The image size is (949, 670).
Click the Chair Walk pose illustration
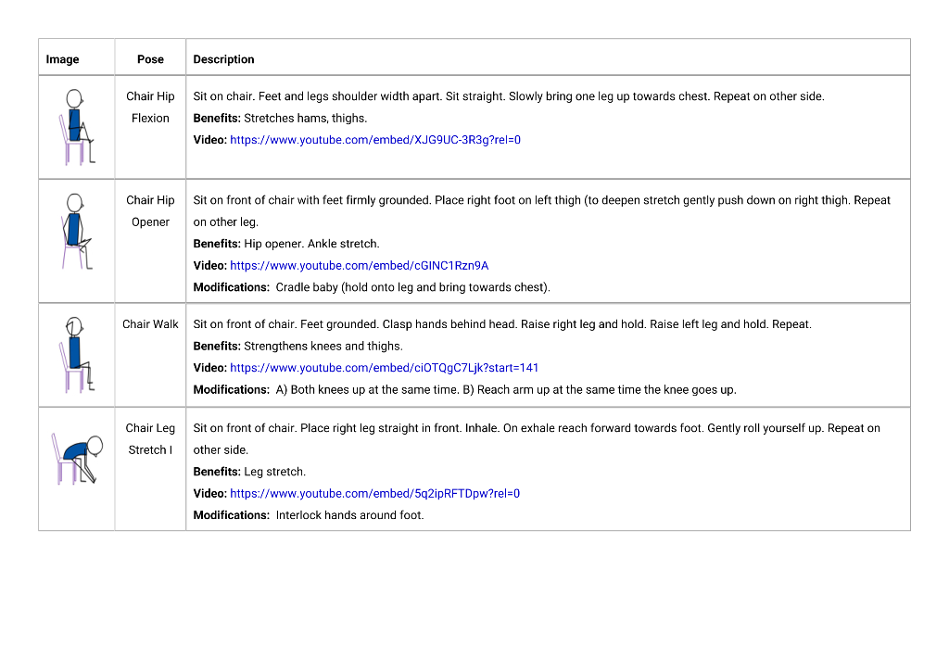point(76,355)
